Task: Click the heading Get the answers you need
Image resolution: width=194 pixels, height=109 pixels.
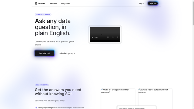Action: tap(58, 92)
